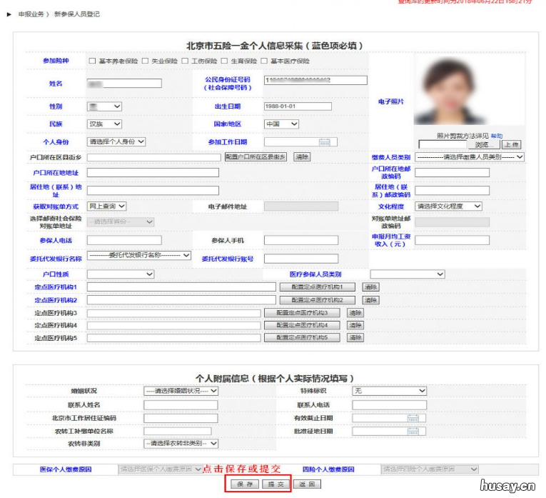Click 清除 for 定点医疗机构4
This screenshot has width=546, height=498.
355,326
